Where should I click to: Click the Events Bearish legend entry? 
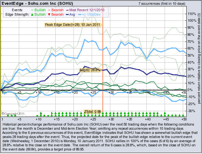[56, 10]
